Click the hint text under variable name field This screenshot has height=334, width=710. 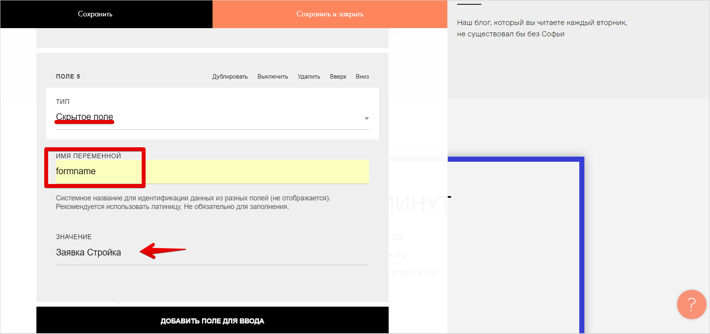193,202
